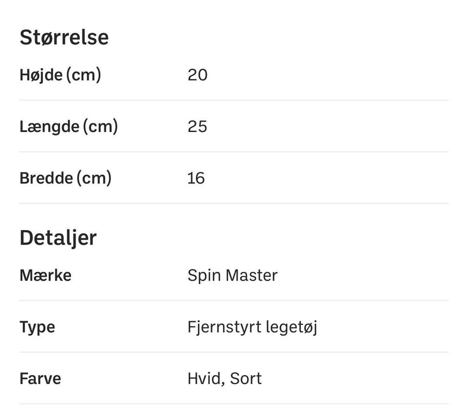
Task: Click the word Sort in colors
Action: click(x=246, y=379)
